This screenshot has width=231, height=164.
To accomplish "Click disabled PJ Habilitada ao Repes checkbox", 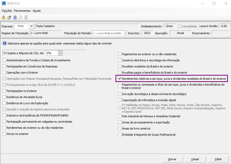I will click(120, 108).
